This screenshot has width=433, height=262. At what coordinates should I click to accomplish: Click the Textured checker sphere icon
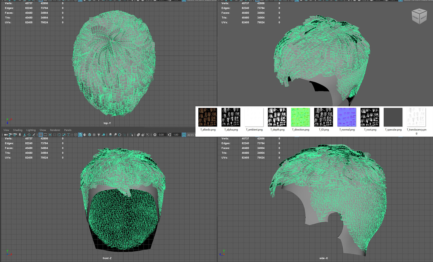pyautogui.click(x=94, y=135)
